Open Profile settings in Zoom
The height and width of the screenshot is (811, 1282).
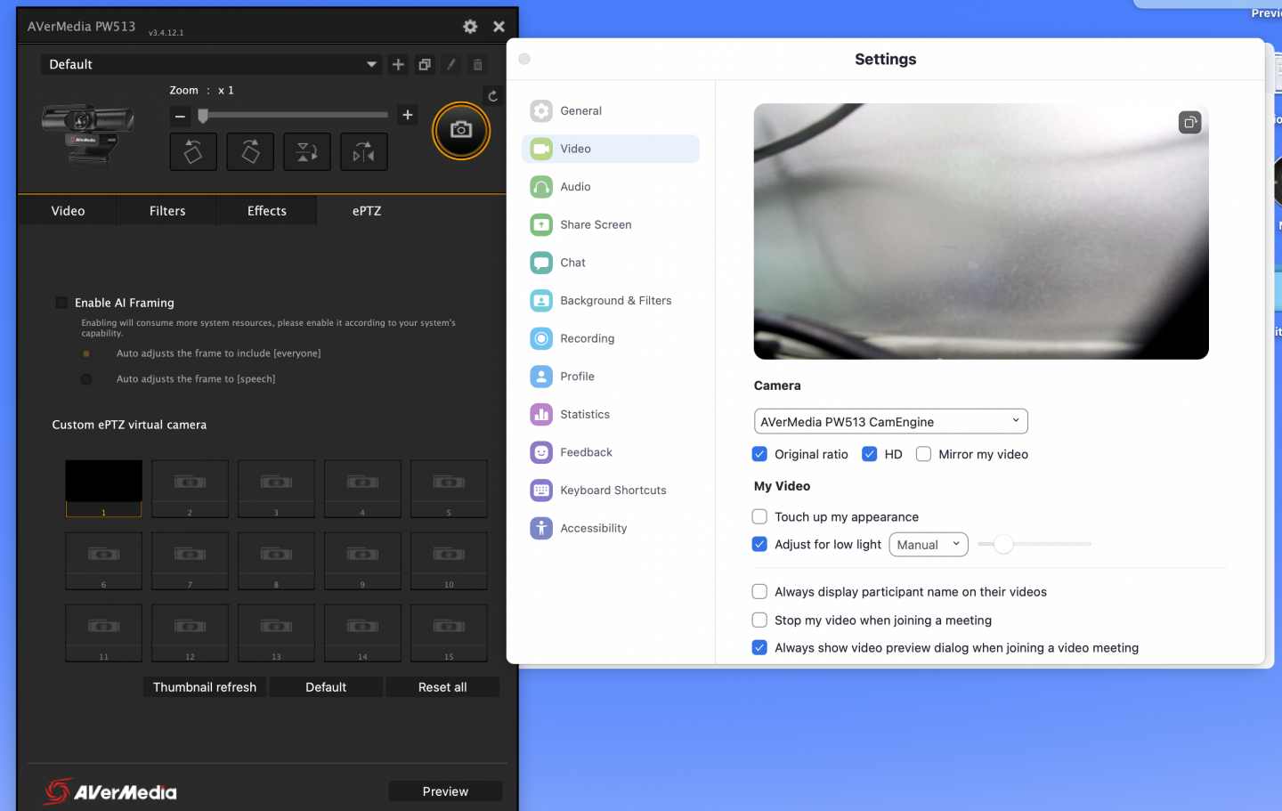tap(611, 377)
